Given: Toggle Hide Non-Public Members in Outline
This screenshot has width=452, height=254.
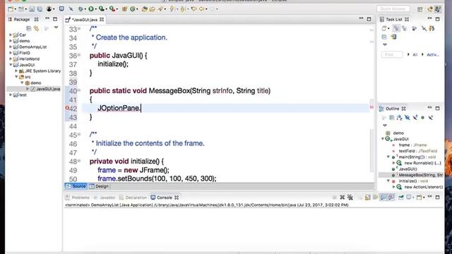Looking at the screenshot, I should point(422,118).
